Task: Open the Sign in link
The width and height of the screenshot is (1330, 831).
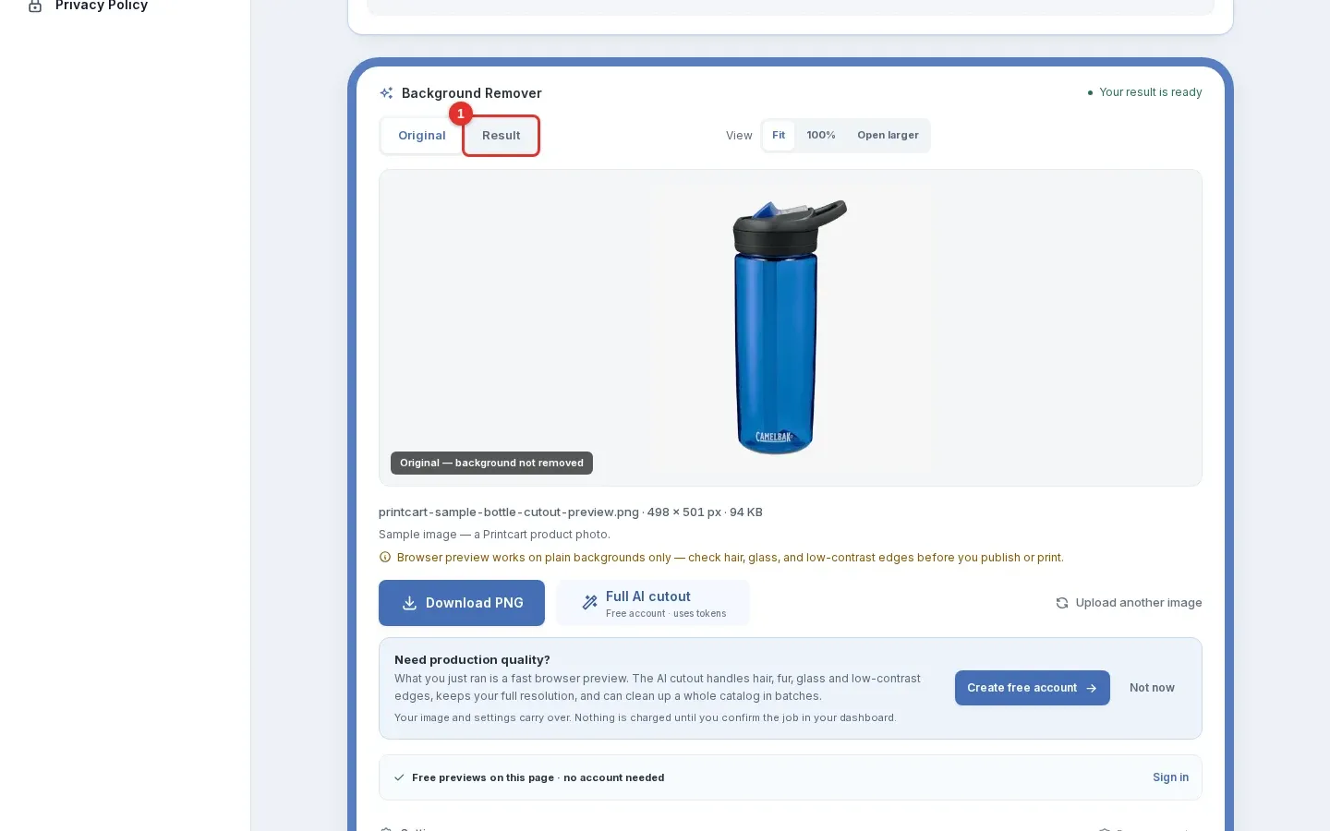Action: pyautogui.click(x=1170, y=777)
